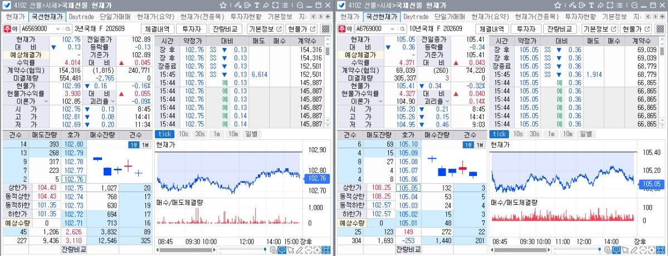Image resolution: width=668 pixels, height=256 pixels.
Task: Adjust zoom slider handle under 10년국채 chart
Action: pyautogui.click(x=599, y=250)
